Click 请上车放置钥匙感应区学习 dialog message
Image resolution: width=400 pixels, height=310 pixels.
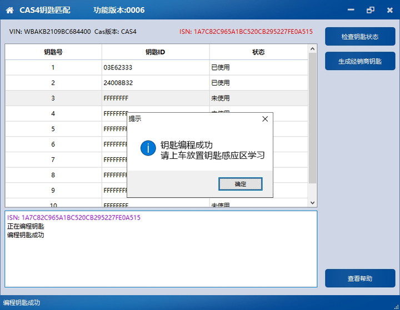point(212,156)
